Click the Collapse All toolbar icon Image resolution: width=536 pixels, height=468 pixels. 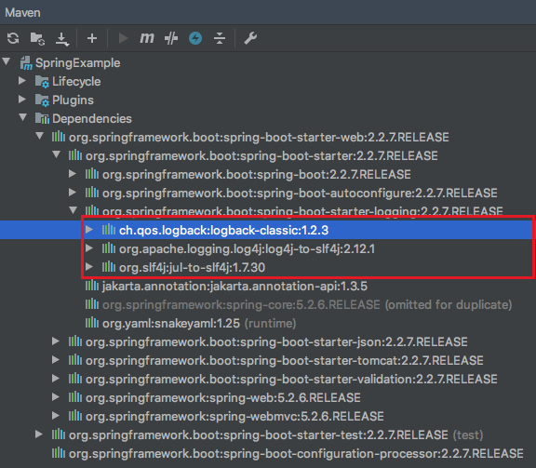point(220,38)
